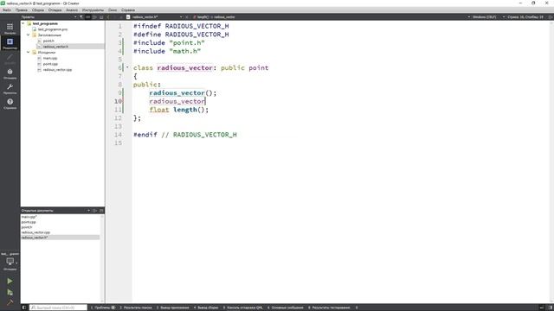Open radious_vector.cpp in project tree
This screenshot has width=554, height=311.
click(x=57, y=70)
